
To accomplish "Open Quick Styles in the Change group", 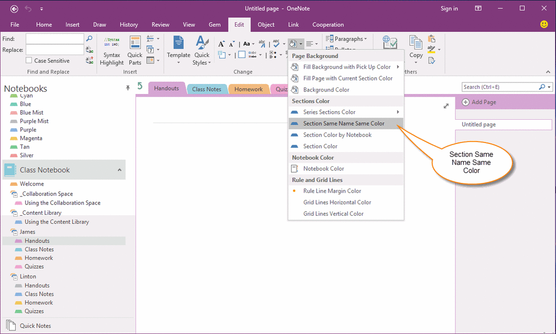I will click(202, 51).
